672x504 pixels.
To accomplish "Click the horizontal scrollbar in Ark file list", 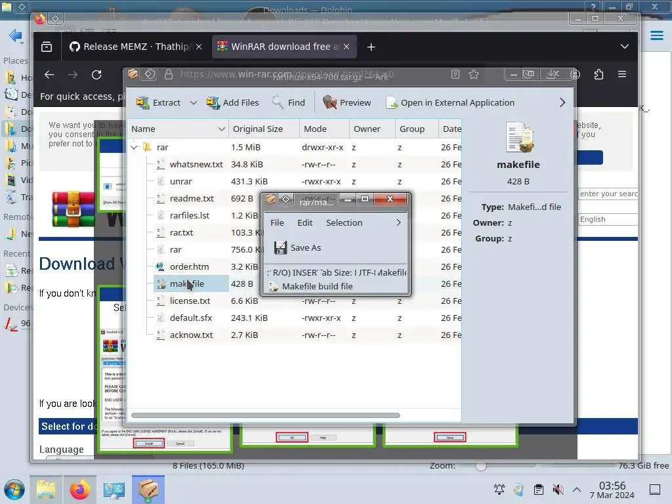I will coord(265,415).
